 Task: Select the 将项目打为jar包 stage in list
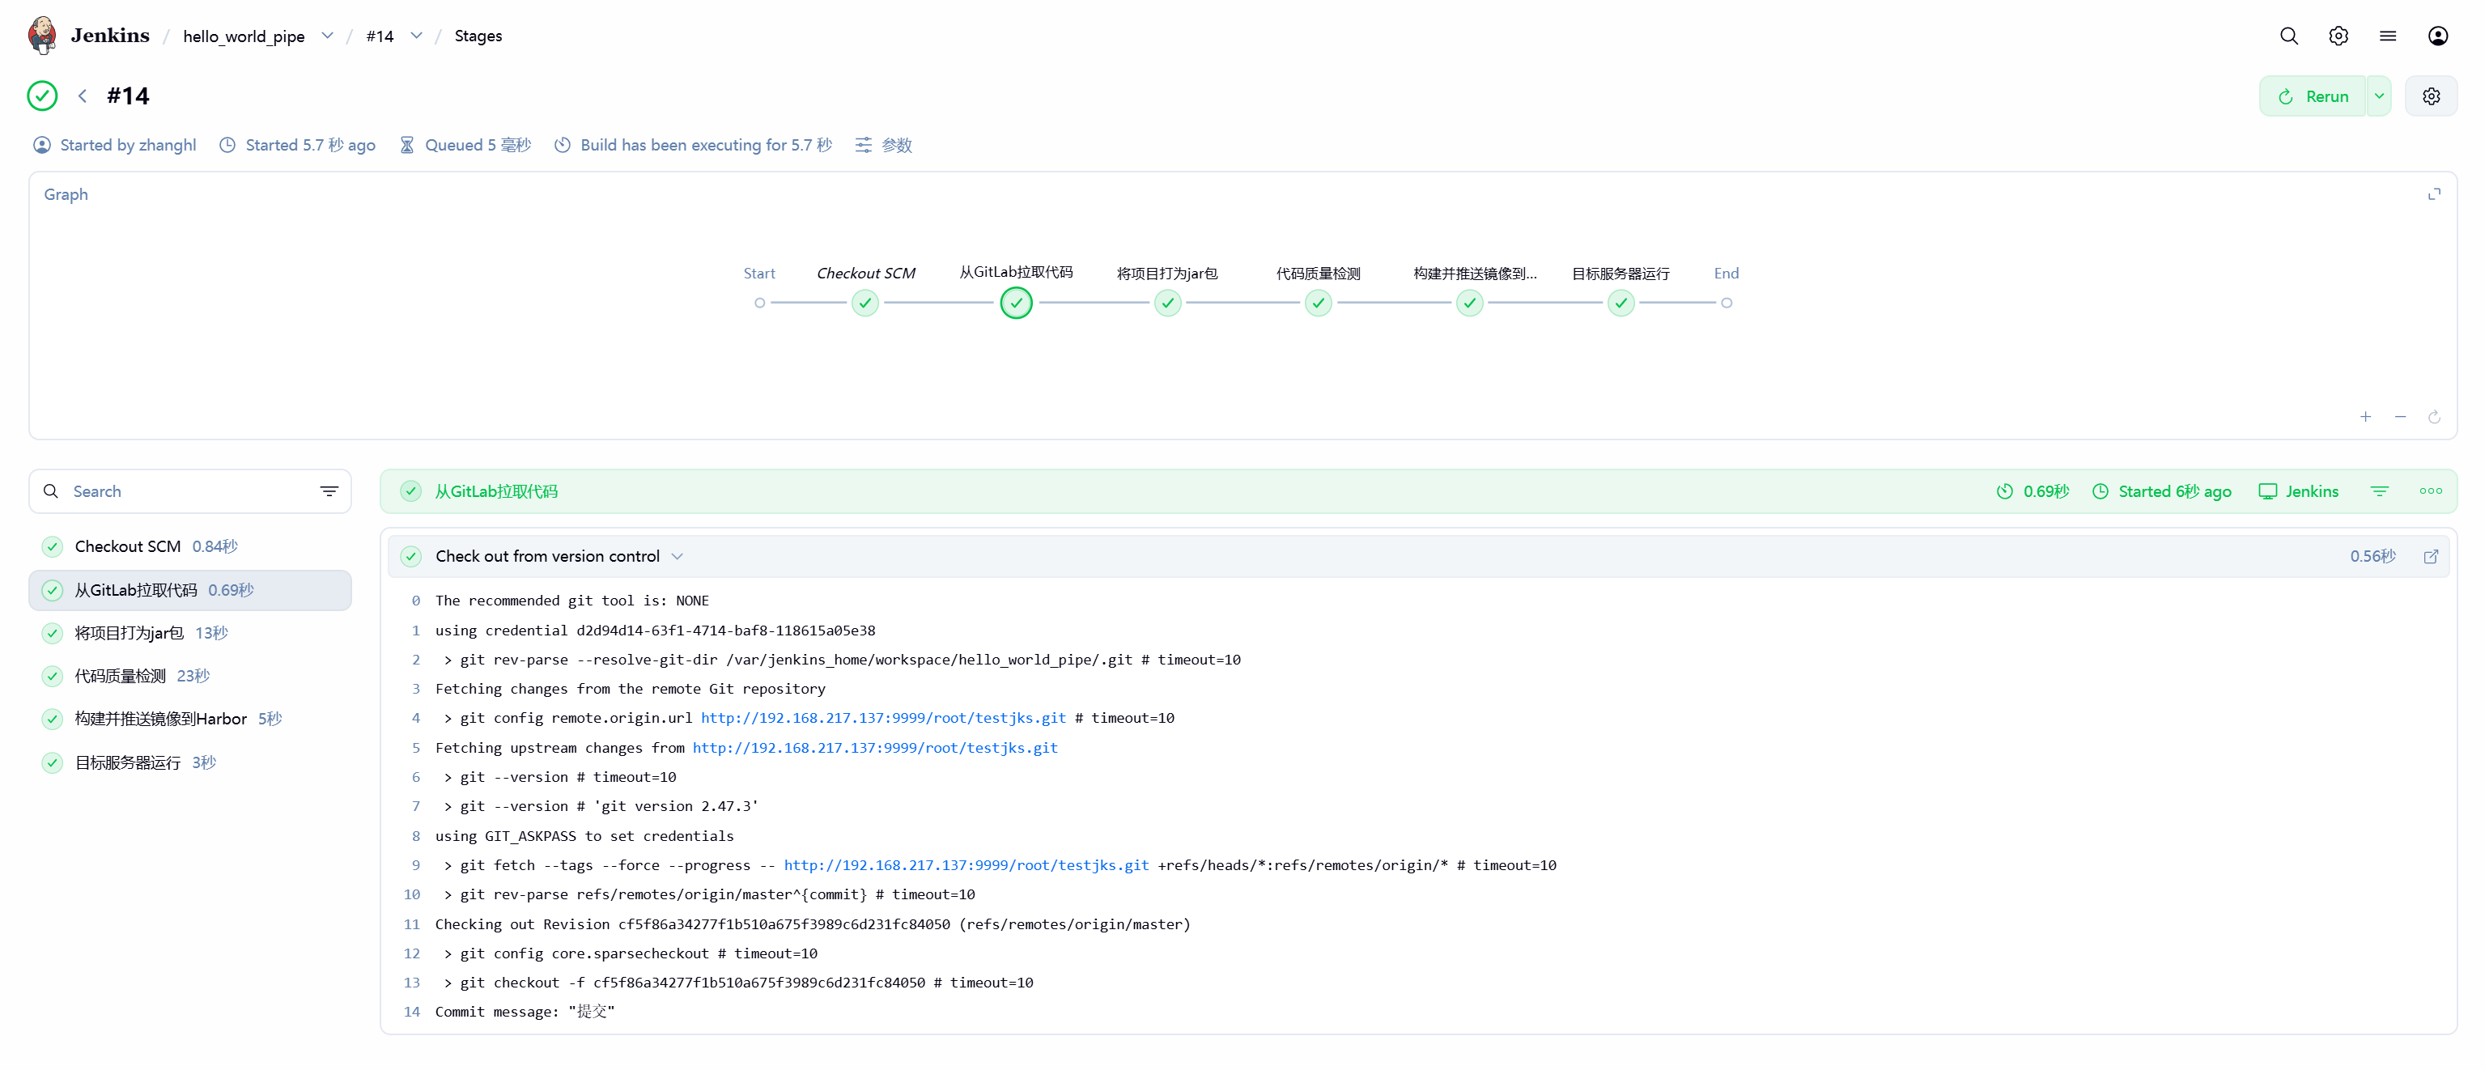[190, 633]
